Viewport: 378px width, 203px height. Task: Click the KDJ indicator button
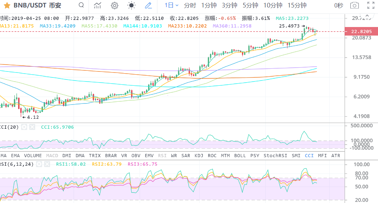199,155
